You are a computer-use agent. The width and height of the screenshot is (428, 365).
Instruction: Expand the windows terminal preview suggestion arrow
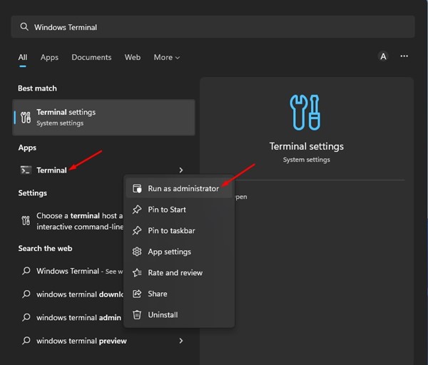181,341
